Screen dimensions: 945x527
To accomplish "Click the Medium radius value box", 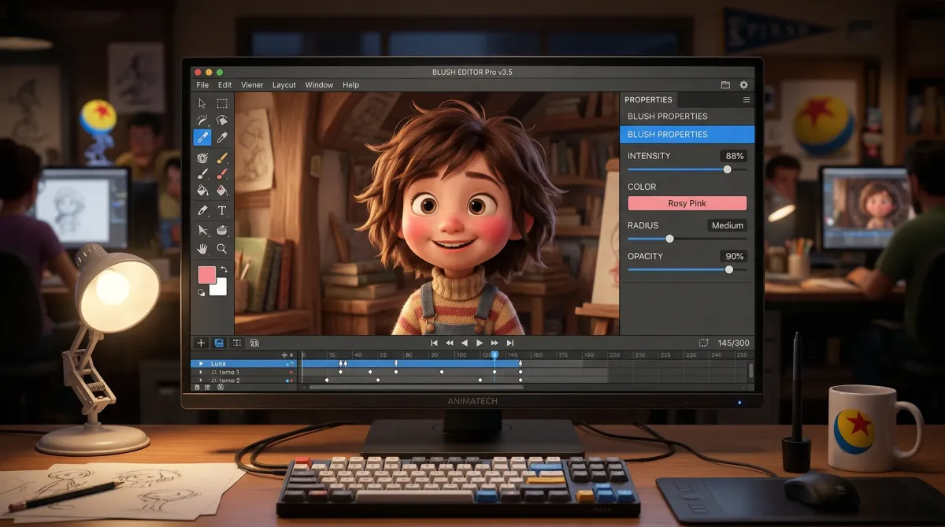I will [x=727, y=225].
